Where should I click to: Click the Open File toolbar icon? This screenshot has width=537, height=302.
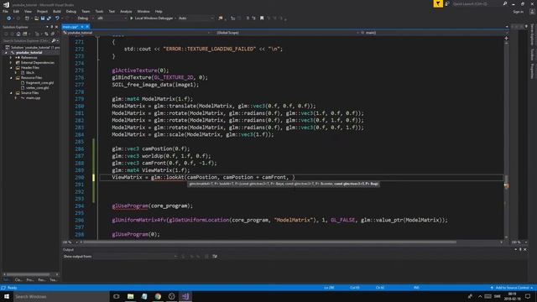pyautogui.click(x=36, y=18)
